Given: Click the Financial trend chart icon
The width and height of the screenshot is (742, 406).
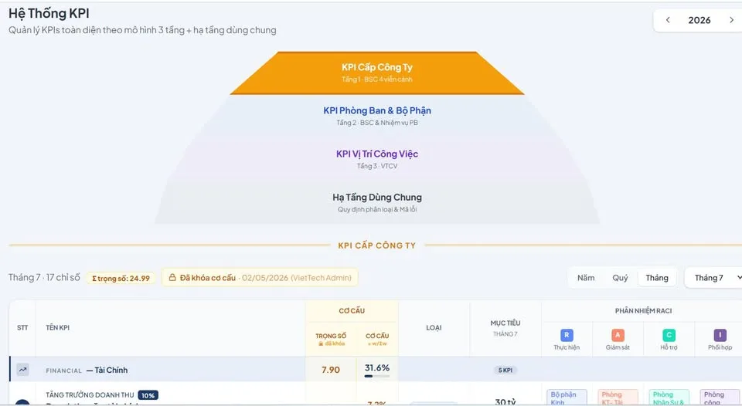Looking at the screenshot, I should [22, 370].
